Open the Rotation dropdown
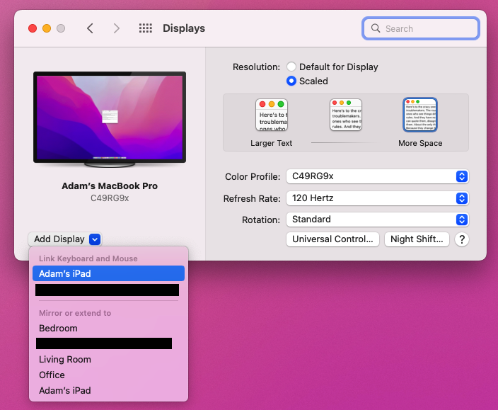 pyautogui.click(x=377, y=220)
